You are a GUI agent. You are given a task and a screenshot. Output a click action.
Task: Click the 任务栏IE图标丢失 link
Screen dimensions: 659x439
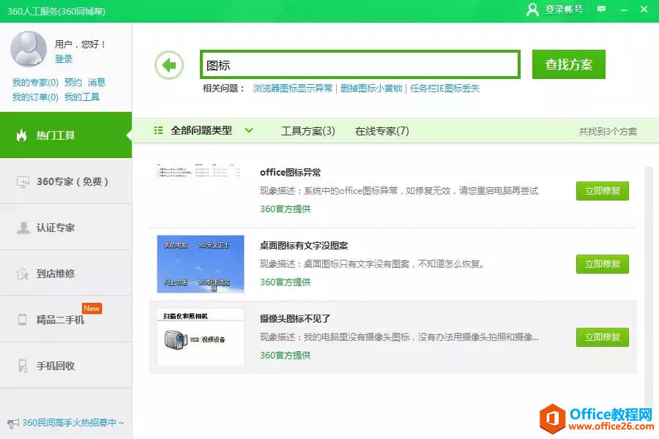click(444, 89)
